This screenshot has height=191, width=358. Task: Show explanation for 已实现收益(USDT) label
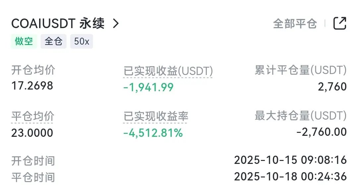tap(168, 71)
